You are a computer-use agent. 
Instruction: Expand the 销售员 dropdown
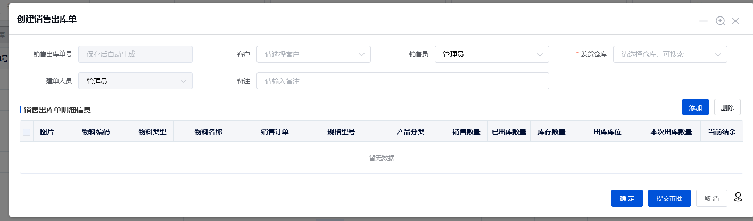tap(491, 54)
